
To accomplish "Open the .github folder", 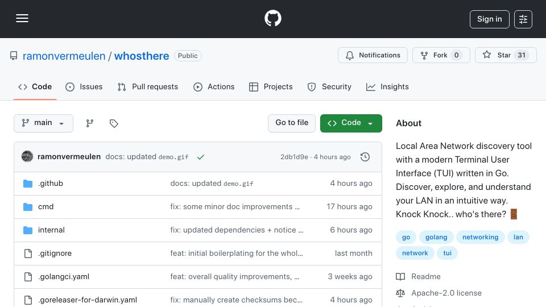I will 51,184.
